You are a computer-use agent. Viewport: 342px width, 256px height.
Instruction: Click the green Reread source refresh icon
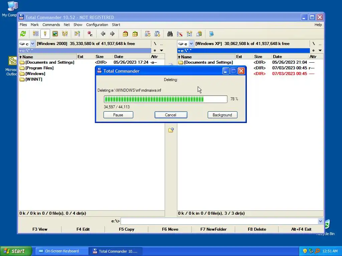click(23, 34)
